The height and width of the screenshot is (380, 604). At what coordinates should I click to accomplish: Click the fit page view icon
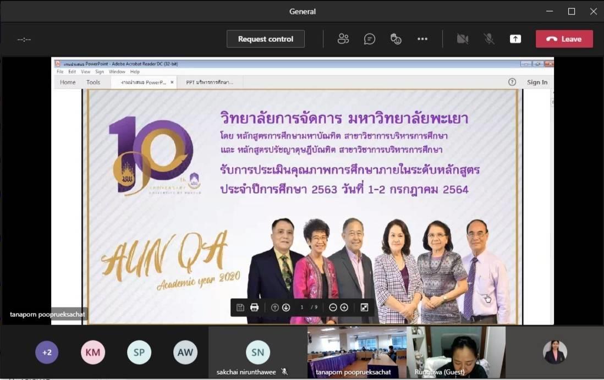(364, 307)
